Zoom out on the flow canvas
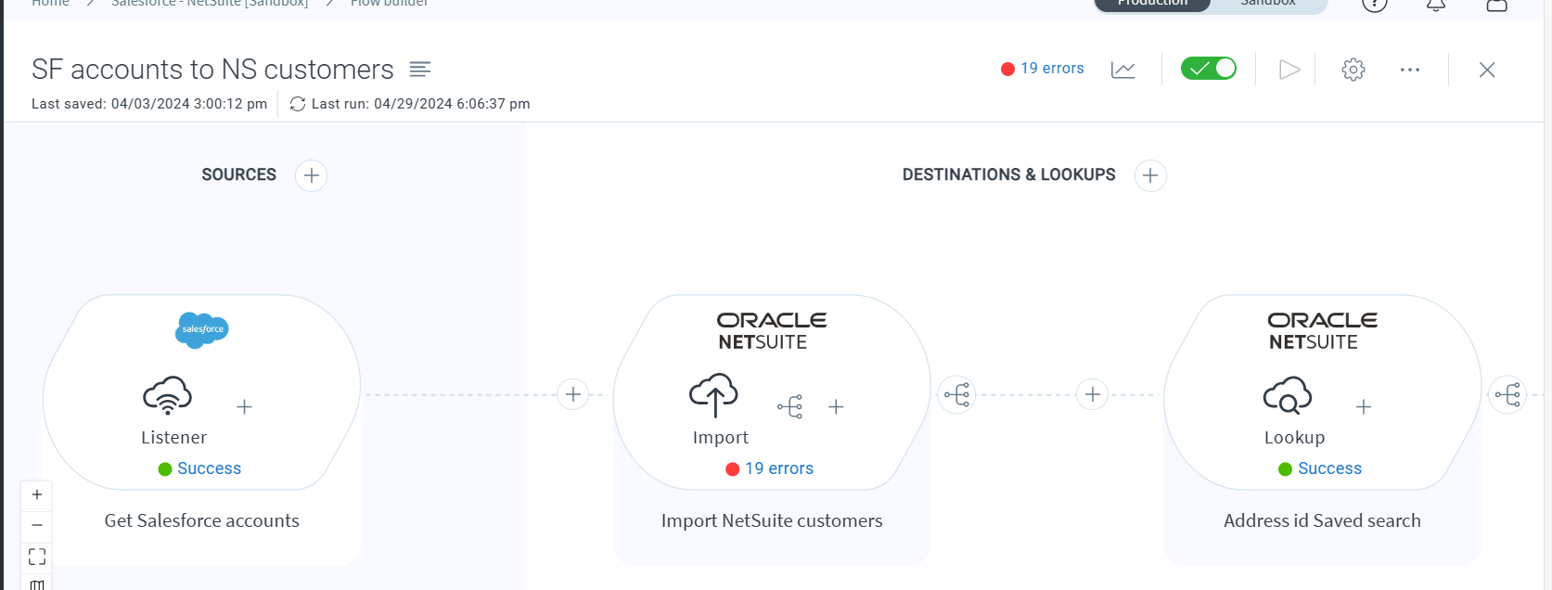 click(x=37, y=525)
